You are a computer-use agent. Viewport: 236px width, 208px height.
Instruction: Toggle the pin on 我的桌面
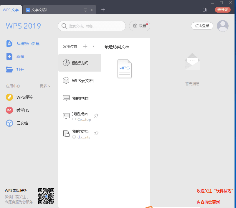(96, 116)
